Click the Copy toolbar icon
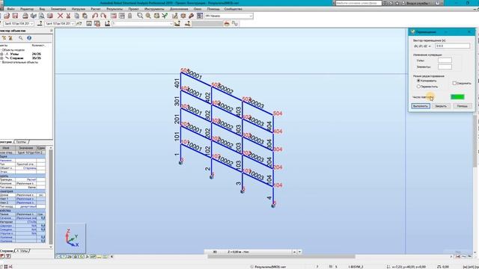The image size is (479, 269). click(x=76, y=16)
